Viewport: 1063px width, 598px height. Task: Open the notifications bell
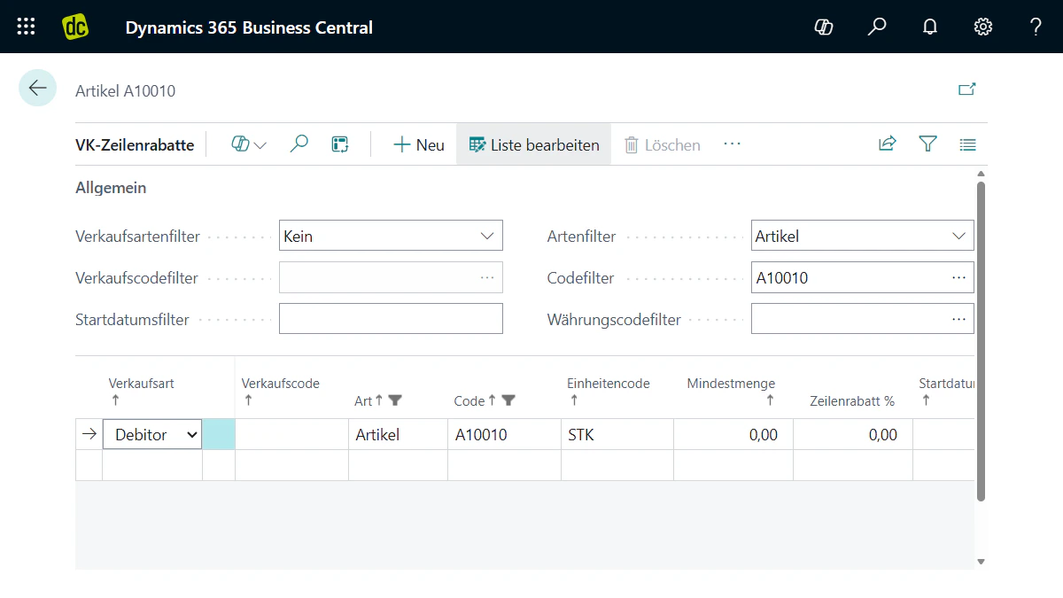[x=930, y=27]
